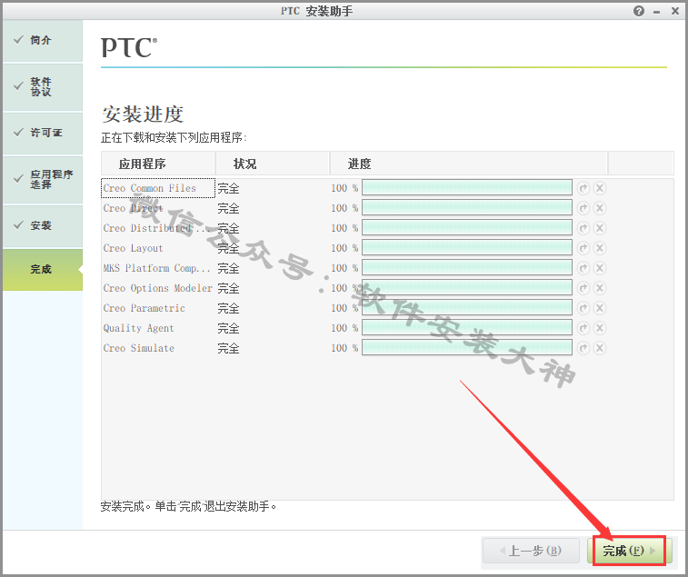Click the 状况 column header
688x577 pixels.
click(273, 164)
